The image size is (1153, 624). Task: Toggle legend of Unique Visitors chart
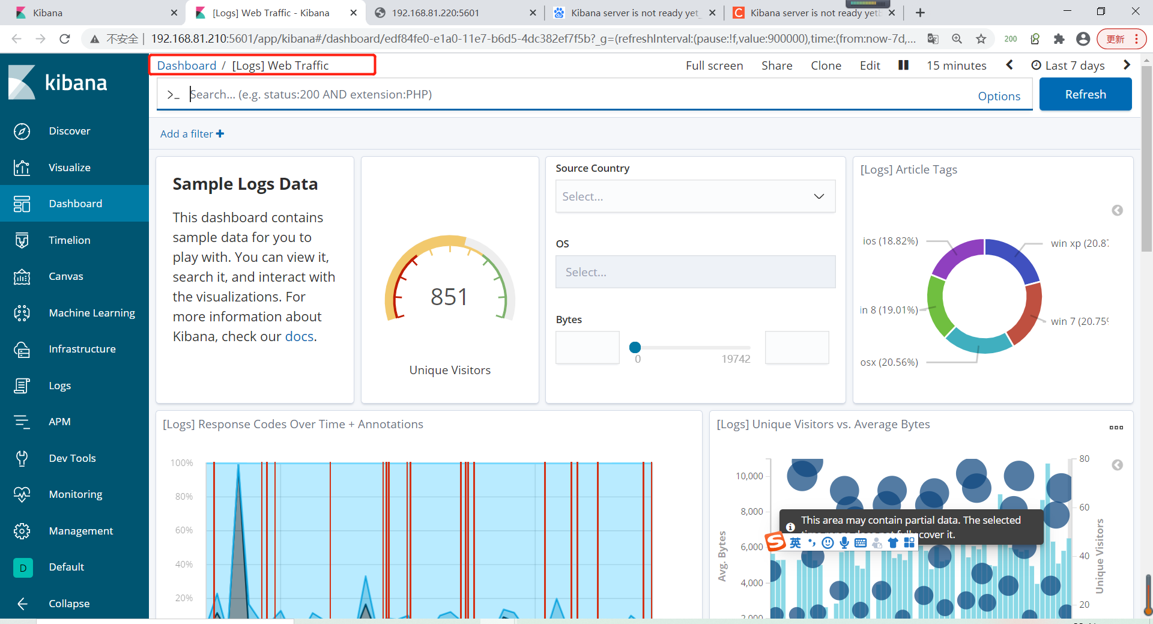click(x=1117, y=465)
